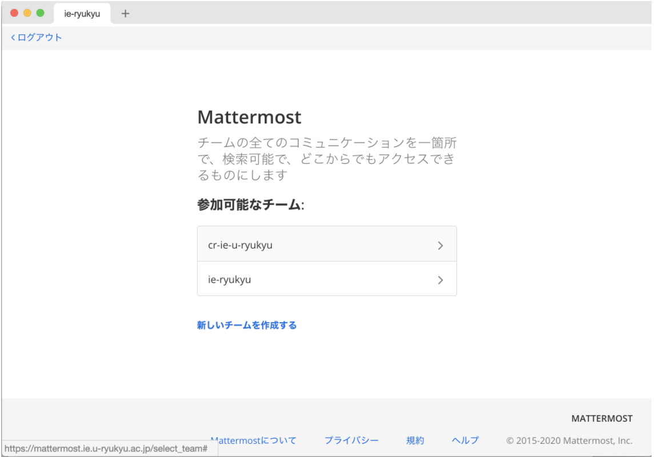Screen dimensions: 656x457
Task: Click 新しいチームを作成する link
Action: tap(247, 325)
